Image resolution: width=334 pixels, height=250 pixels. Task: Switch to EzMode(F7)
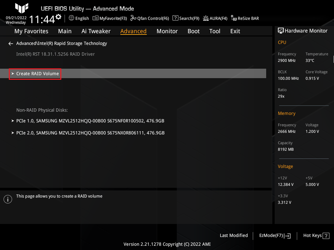coord(275,236)
